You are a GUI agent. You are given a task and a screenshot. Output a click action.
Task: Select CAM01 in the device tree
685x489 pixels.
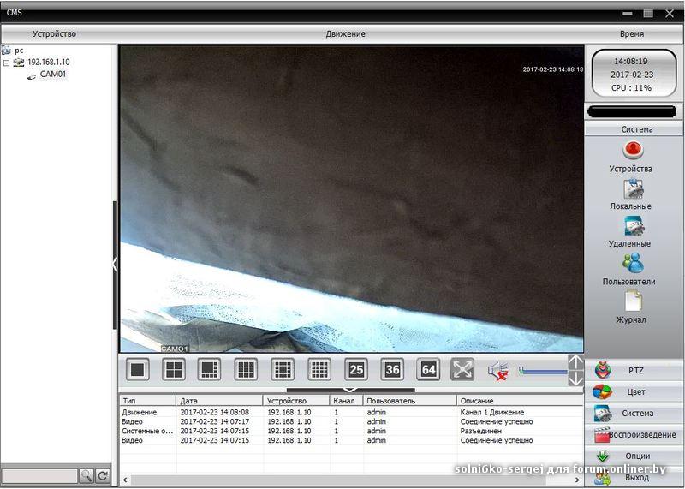(x=53, y=75)
